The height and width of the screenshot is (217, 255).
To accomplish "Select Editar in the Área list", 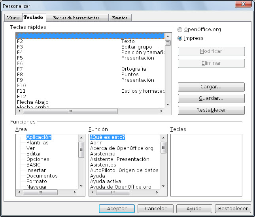I will [x=34, y=154].
